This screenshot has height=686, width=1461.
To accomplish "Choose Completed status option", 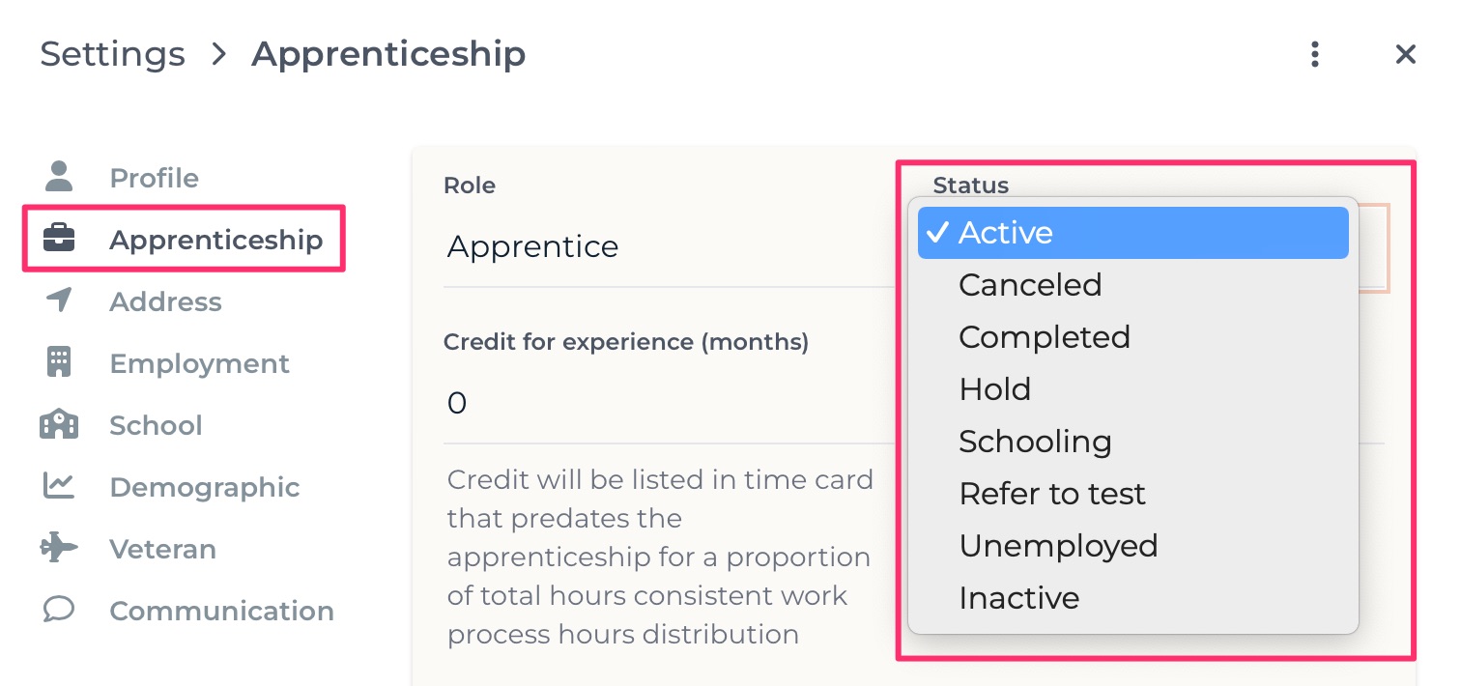I will coord(1132,337).
